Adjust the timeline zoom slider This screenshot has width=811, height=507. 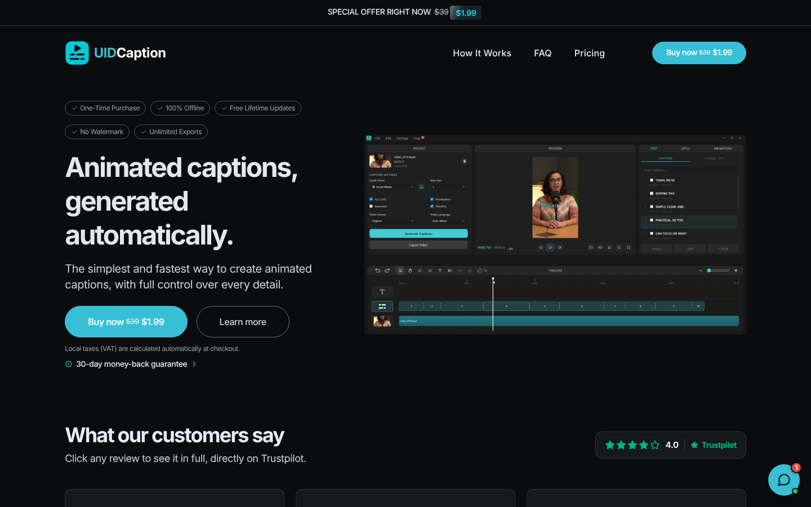tap(719, 270)
